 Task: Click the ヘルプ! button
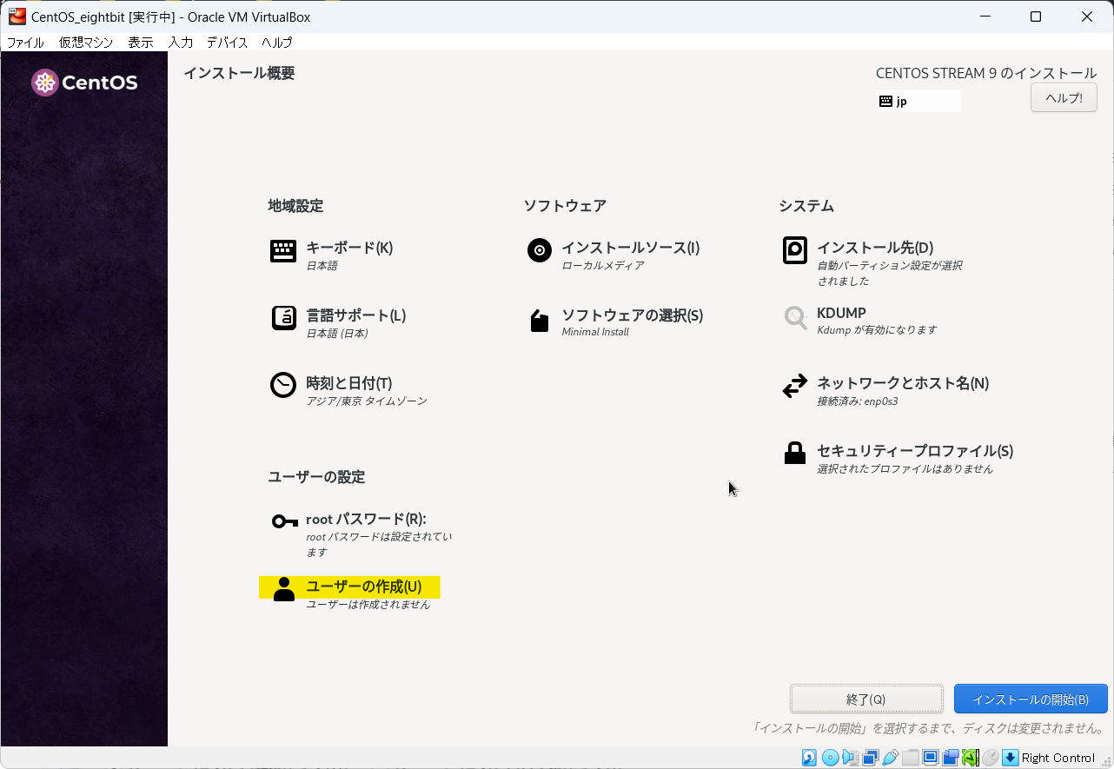click(1064, 97)
